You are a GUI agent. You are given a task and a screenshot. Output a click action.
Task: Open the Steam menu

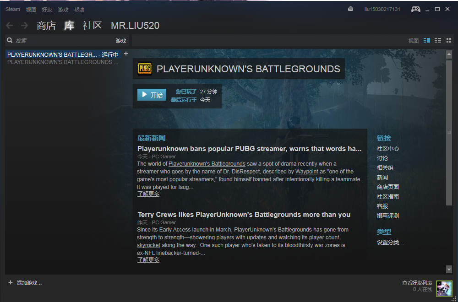click(x=13, y=9)
